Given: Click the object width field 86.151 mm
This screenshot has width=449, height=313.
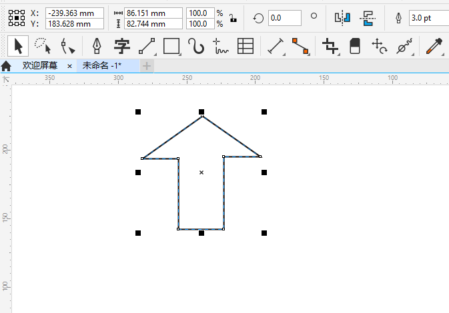Looking at the screenshot, I should 153,13.
